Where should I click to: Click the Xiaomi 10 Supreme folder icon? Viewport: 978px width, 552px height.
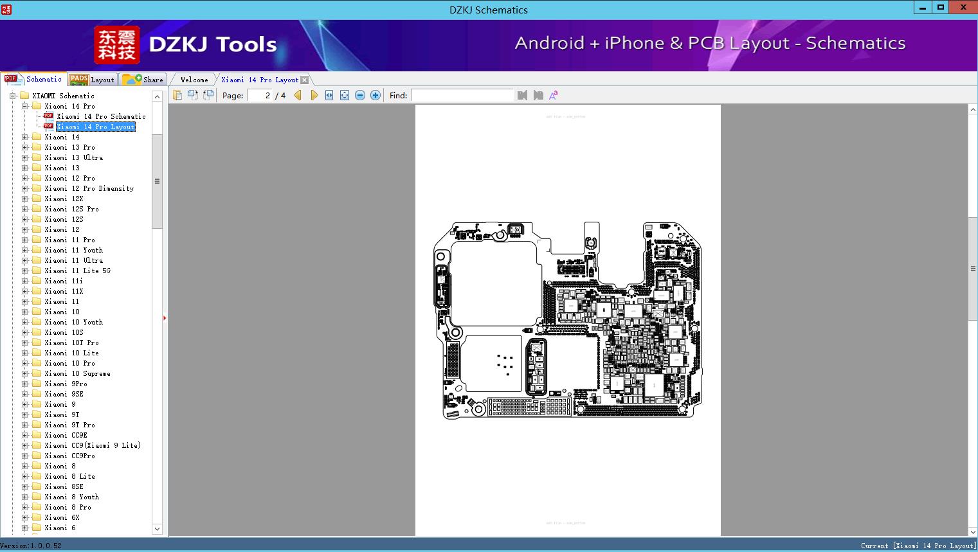point(37,373)
